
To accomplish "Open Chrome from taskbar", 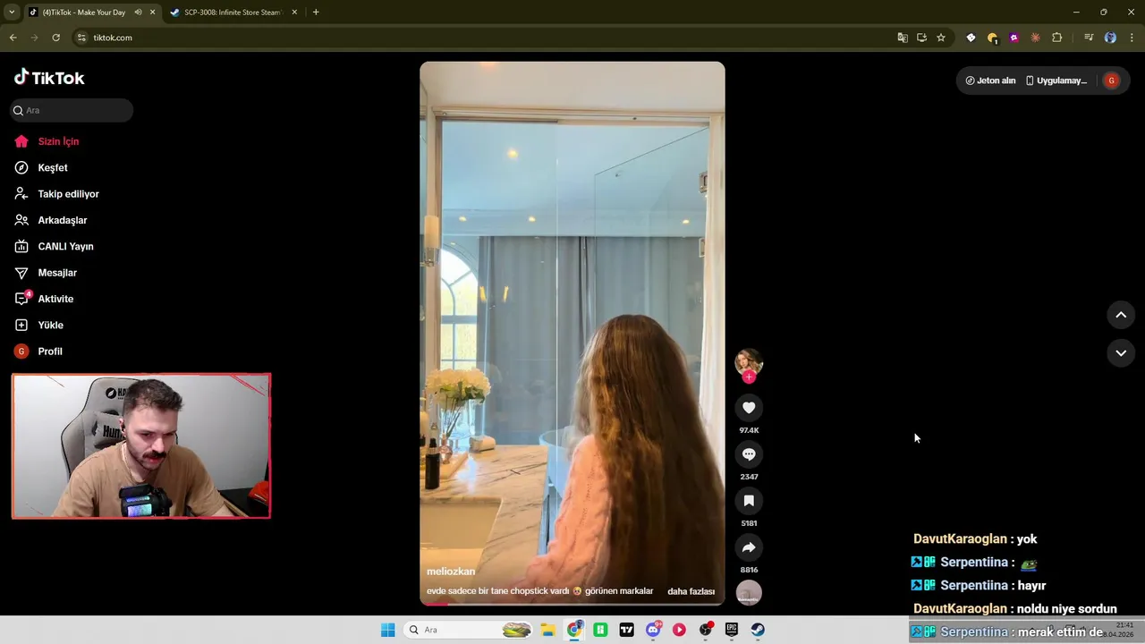I will coord(574,630).
